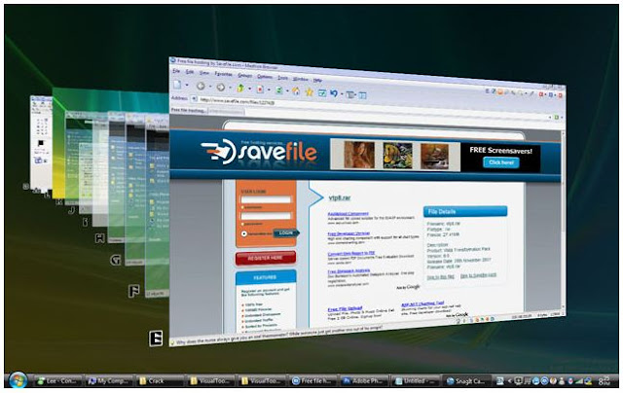Click the window tile layout toolbar icon
This screenshot has width=623, height=393.
pos(350,94)
